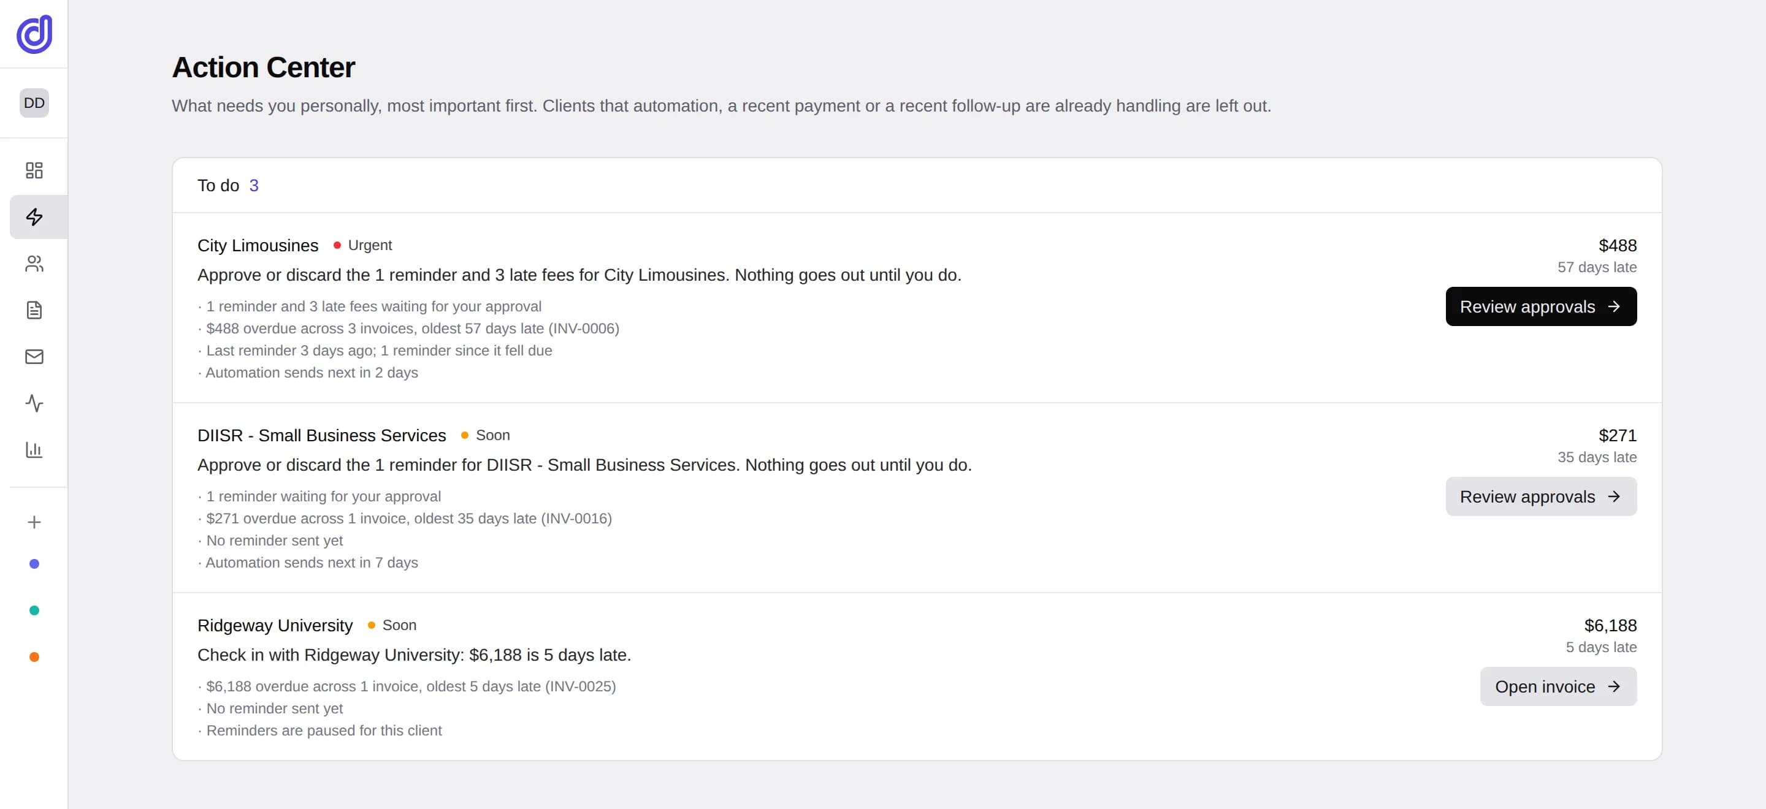This screenshot has height=809, width=1766.
Task: Select the purple dot workspace in sidebar
Action: pos(34,564)
